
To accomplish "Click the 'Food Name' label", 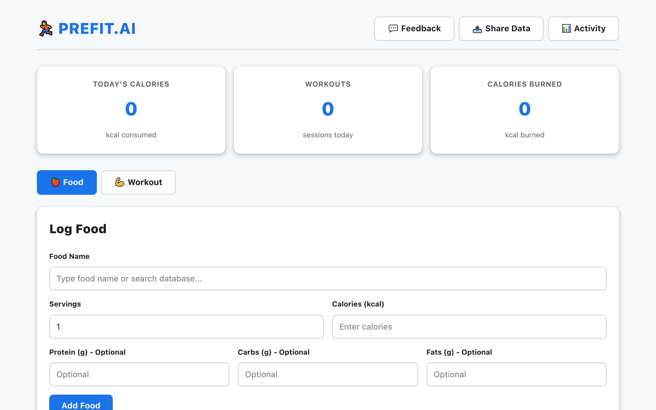I will 69,256.
